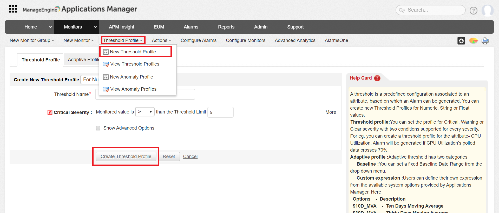Open the colorful pie chart icon

pyautogui.click(x=473, y=41)
